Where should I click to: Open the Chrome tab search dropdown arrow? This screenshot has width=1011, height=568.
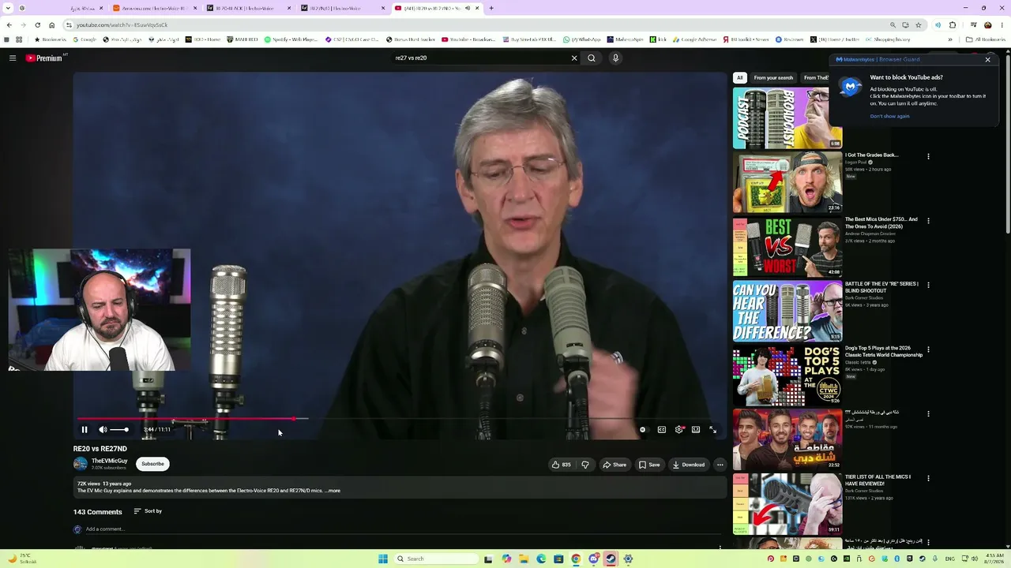click(x=9, y=8)
